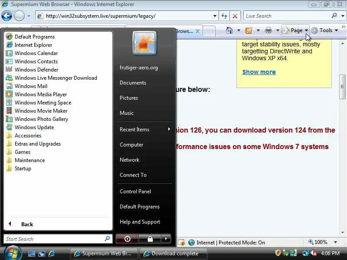Open the Feeds dropdown arrow
The image size is (347, 260).
258,30
